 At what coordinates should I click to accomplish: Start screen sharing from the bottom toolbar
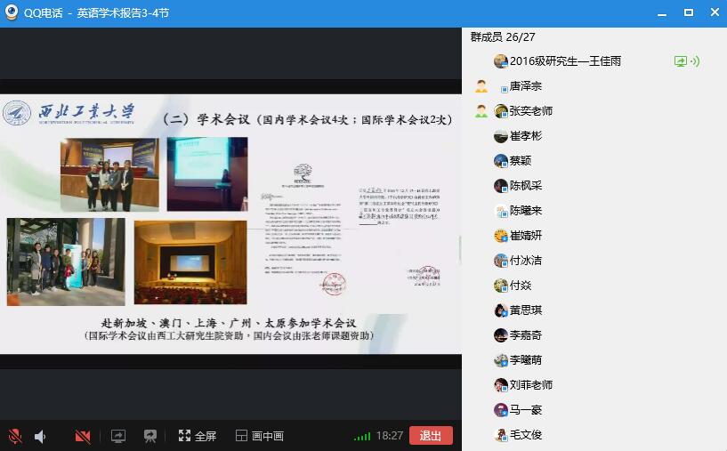tap(118, 436)
